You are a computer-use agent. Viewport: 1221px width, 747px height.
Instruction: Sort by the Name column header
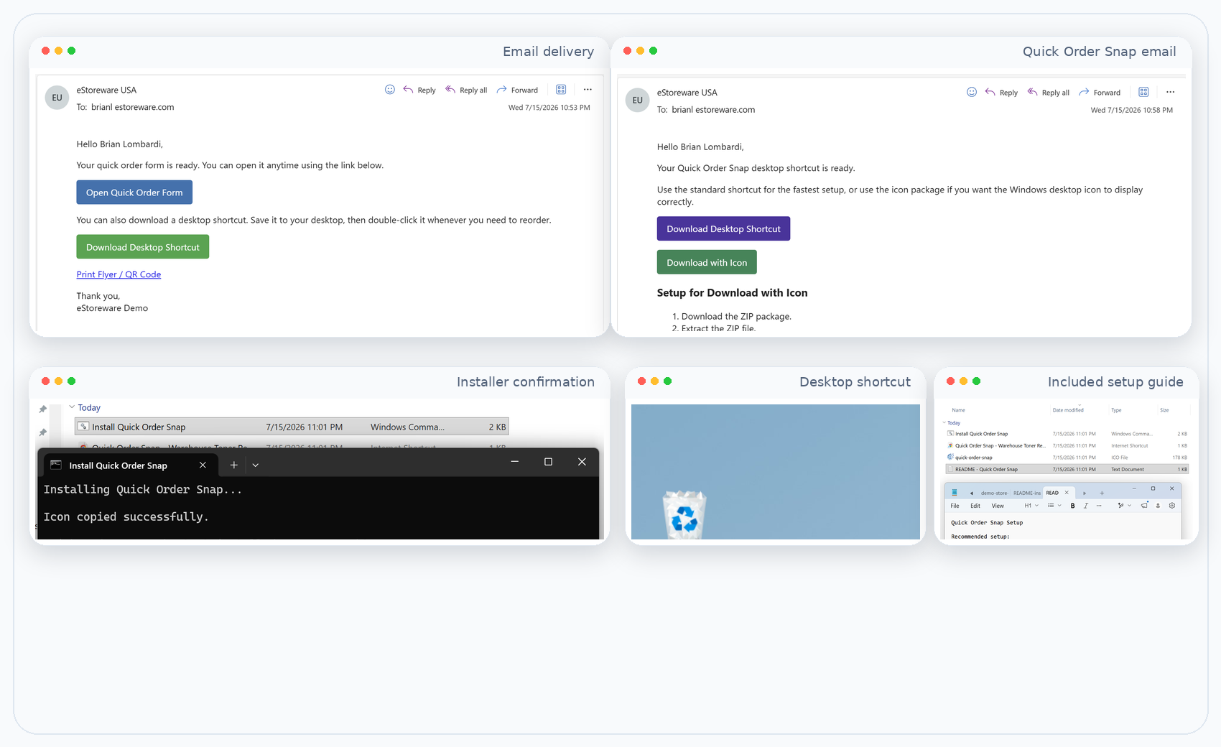(x=958, y=410)
